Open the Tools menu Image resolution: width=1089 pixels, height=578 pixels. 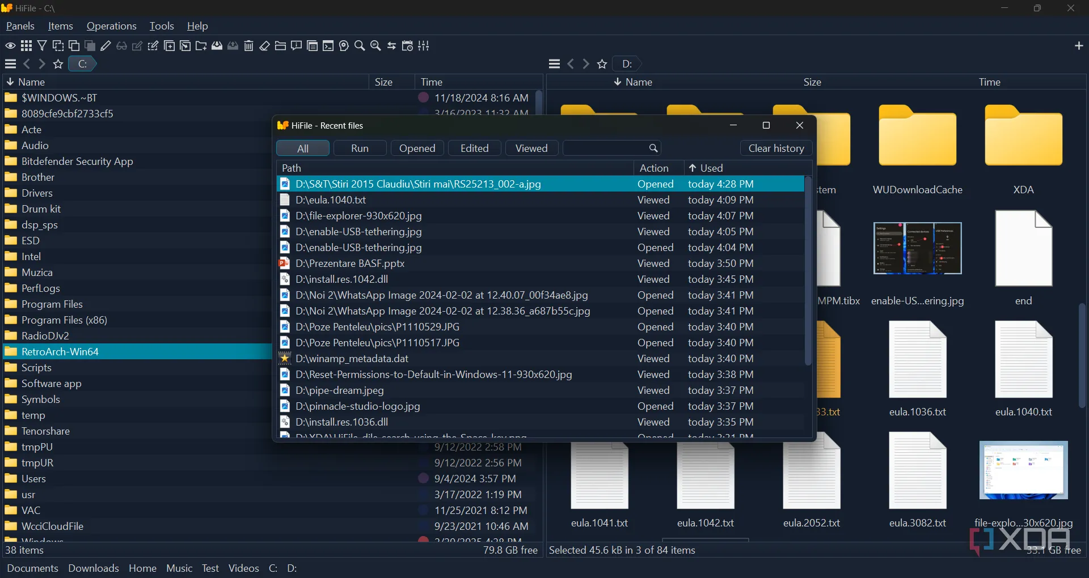(162, 26)
